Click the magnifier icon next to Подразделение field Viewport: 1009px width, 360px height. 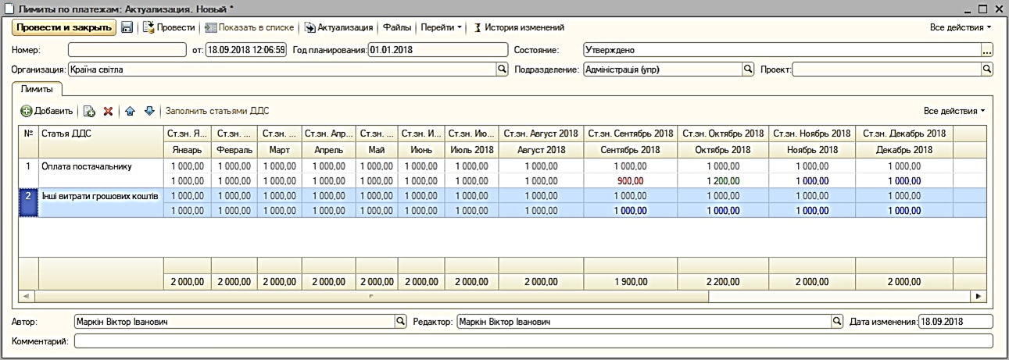(747, 70)
